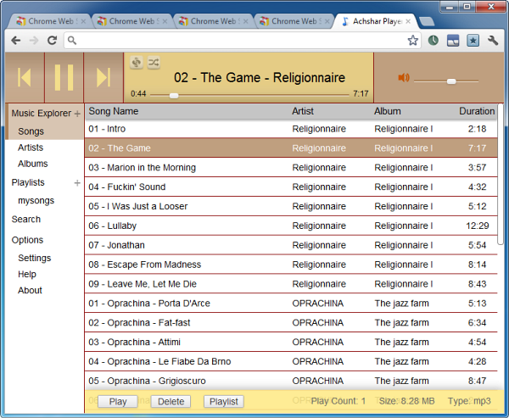Toggle repeat mode icon
Viewport: 509px width, 418px height.
pos(137,62)
